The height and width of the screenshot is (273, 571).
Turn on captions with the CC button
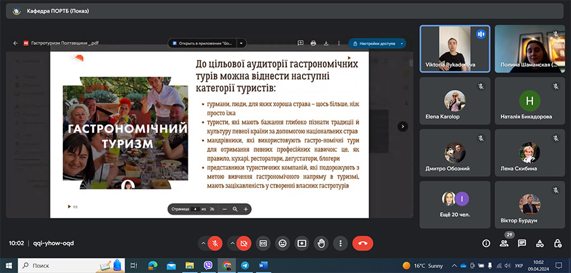263,243
